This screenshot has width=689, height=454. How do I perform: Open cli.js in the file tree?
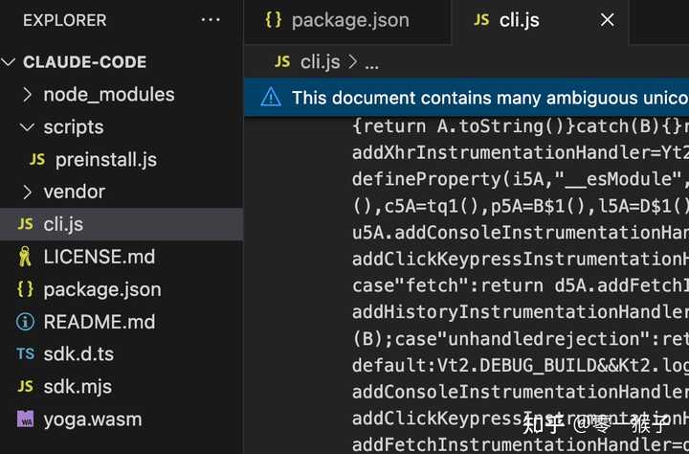[x=65, y=224]
